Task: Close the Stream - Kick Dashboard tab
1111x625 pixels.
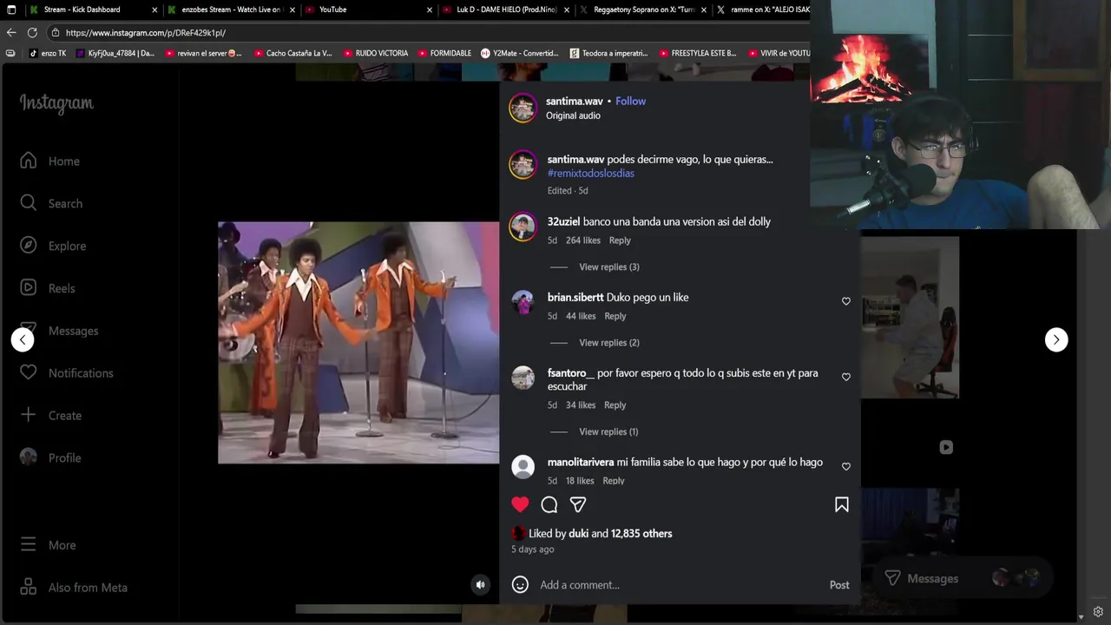Action: [154, 10]
